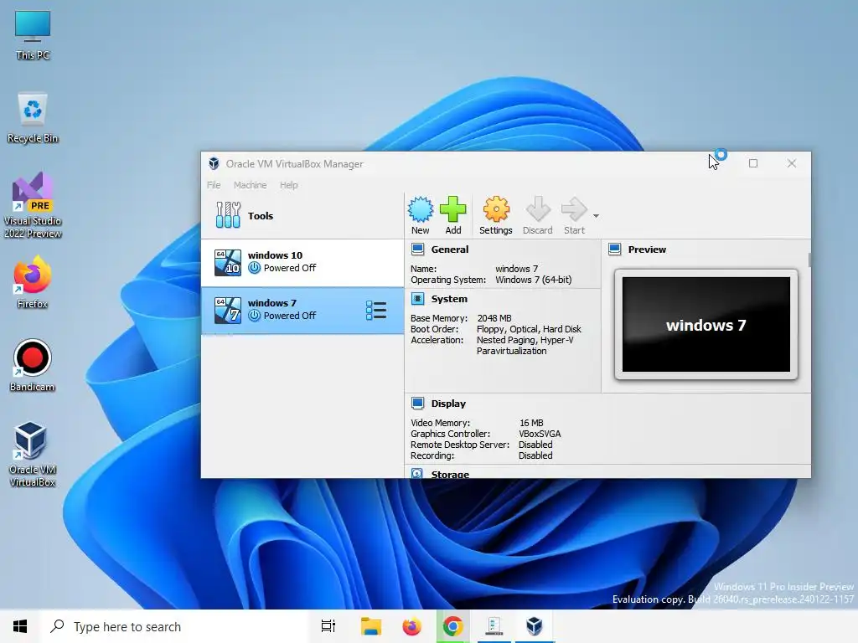Open This PC desktop icon
This screenshot has height=643, width=858.
[x=33, y=36]
